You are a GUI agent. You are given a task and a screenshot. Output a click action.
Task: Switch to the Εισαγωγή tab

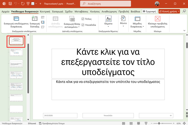58,11
